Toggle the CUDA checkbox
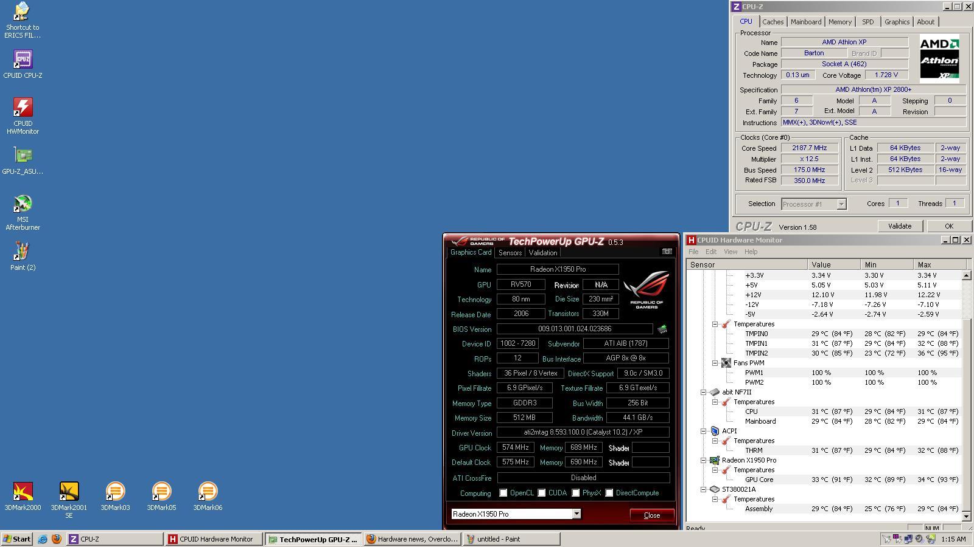This screenshot has width=974, height=547. pos(541,493)
